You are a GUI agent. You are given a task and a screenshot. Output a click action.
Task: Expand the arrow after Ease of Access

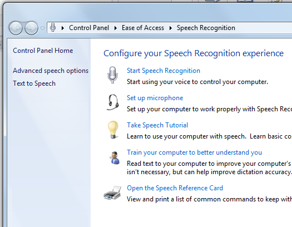170,28
